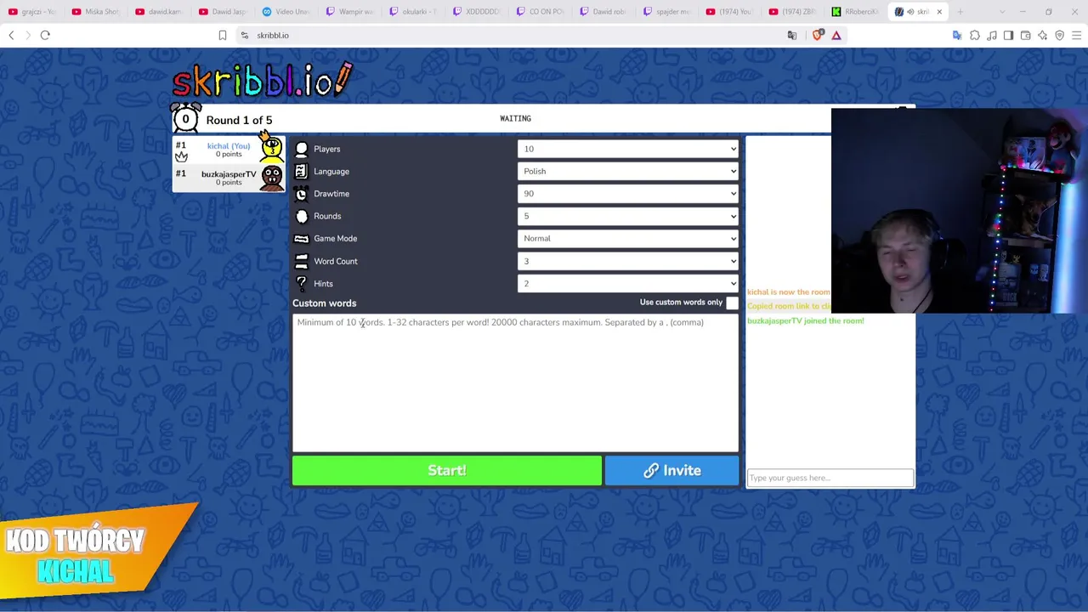The width and height of the screenshot is (1088, 612).
Task: Go forward in browser history
Action: (x=28, y=35)
